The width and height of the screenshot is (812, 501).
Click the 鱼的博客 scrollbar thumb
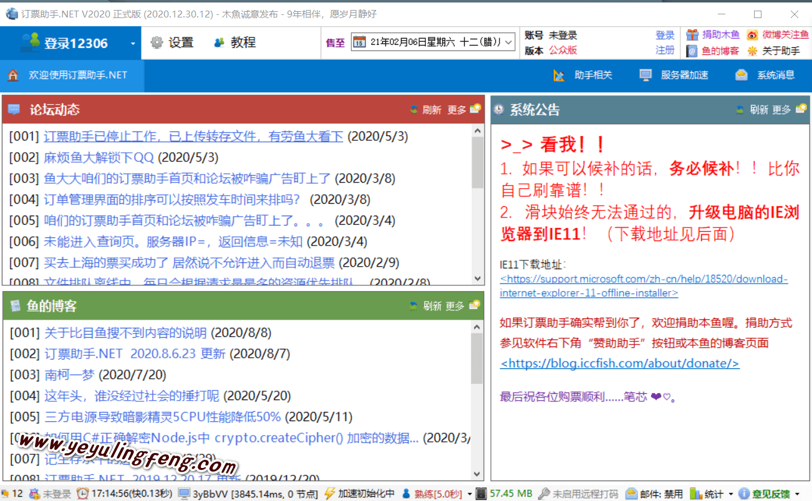[x=478, y=359]
